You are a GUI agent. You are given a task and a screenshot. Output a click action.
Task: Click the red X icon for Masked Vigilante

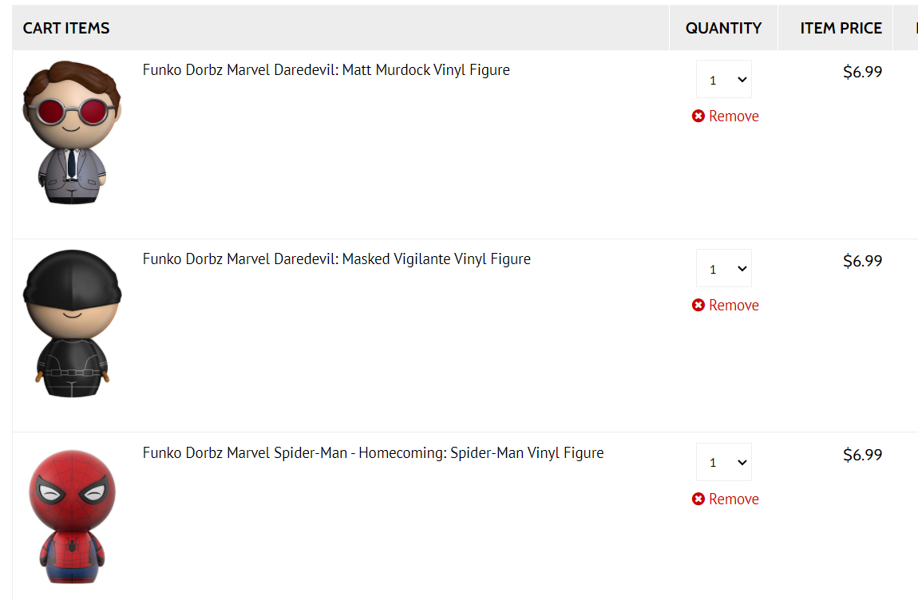pyautogui.click(x=698, y=305)
